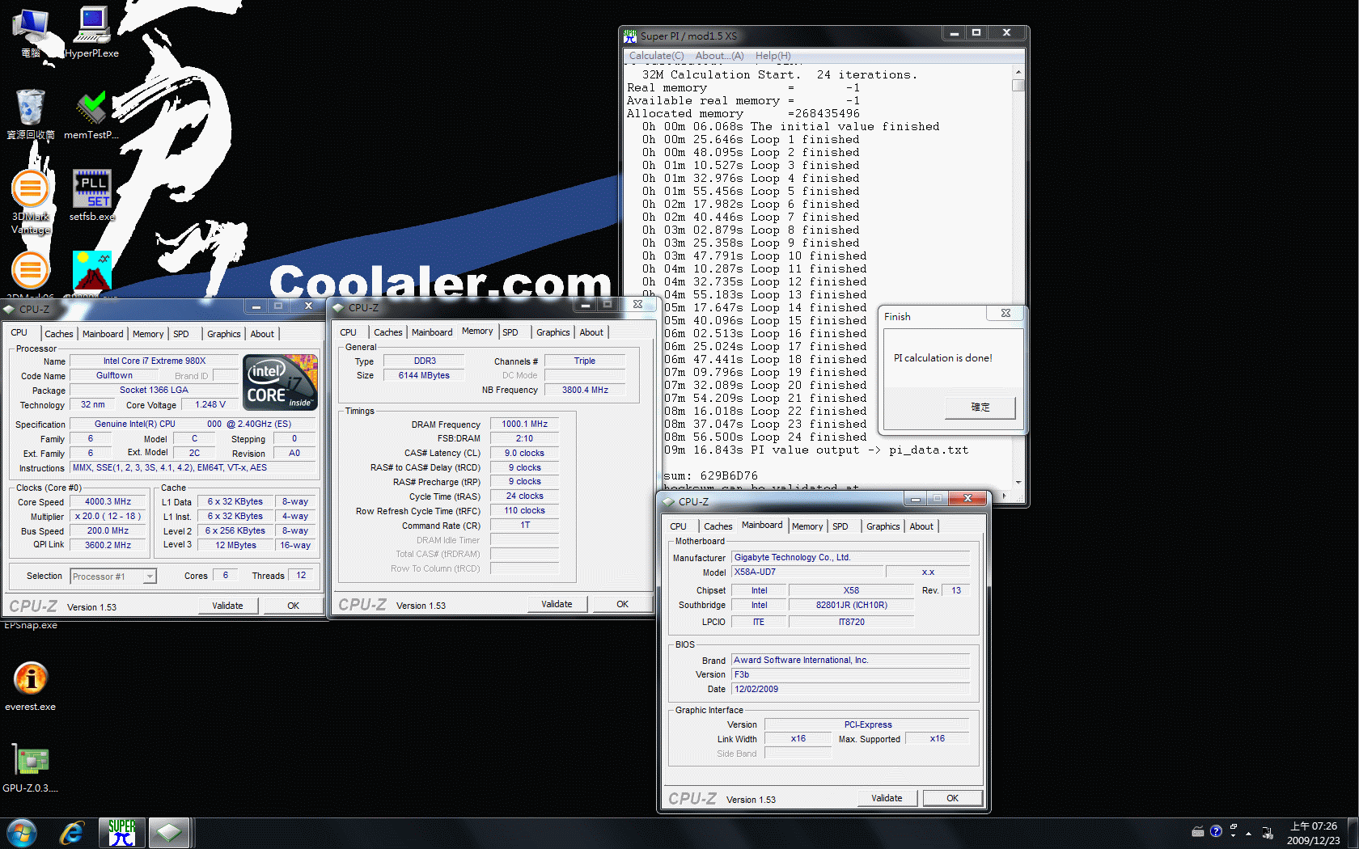Switch to Memory tab in CPU window
This screenshot has height=849, width=1359.
click(148, 334)
